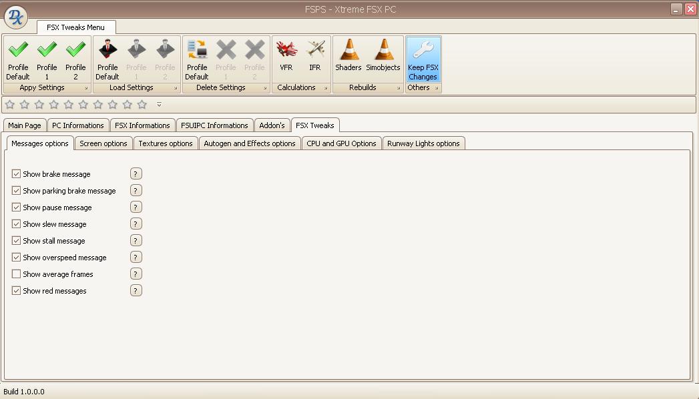Open help for Show stall message
Viewport: 699px width, 399px height.
[136, 240]
